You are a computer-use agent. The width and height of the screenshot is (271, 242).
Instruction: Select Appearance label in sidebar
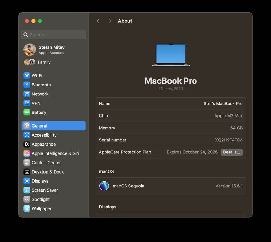44,144
